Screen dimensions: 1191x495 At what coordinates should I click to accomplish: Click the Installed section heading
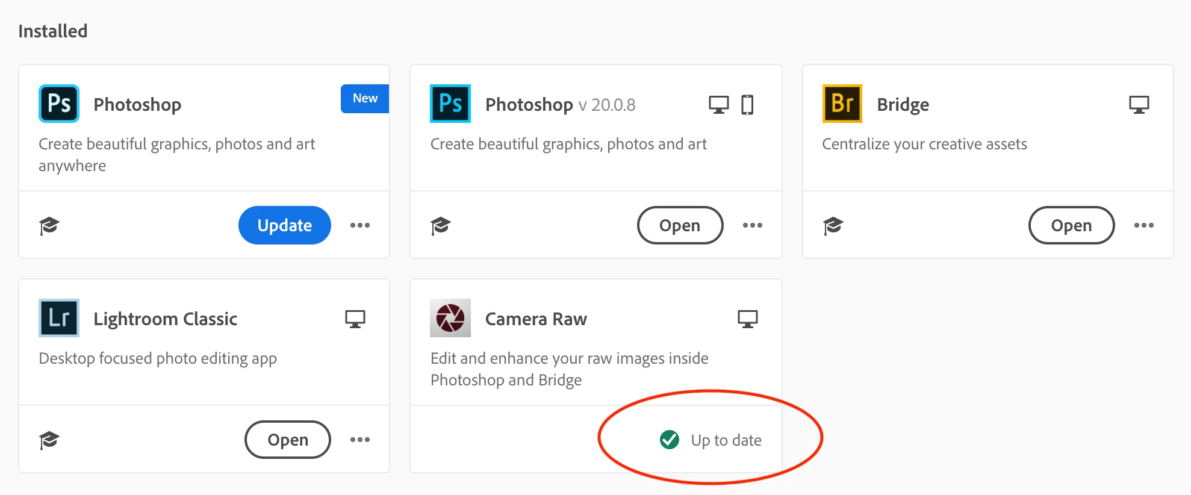pyautogui.click(x=53, y=31)
